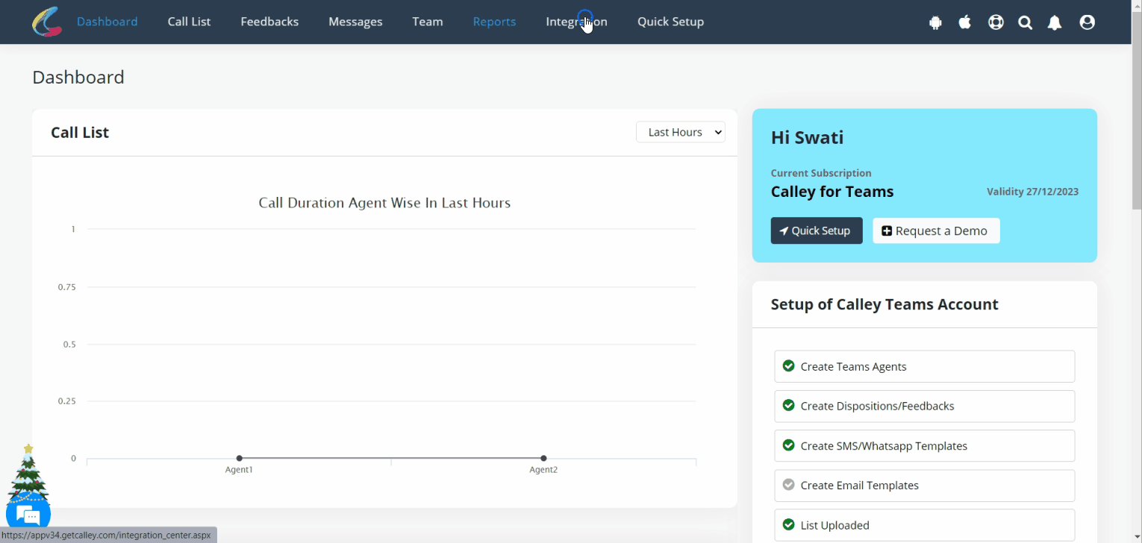Click the 'Call List' card heading
This screenshot has width=1142, height=543.
tap(80, 133)
